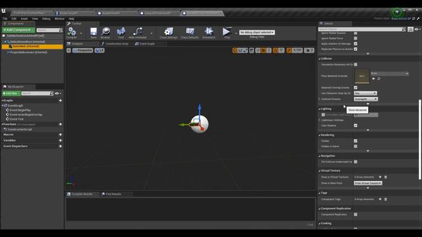Click the Hide Unrelated toolbar icon
Screen dimensions: 422x237
pyautogui.click(x=138, y=32)
